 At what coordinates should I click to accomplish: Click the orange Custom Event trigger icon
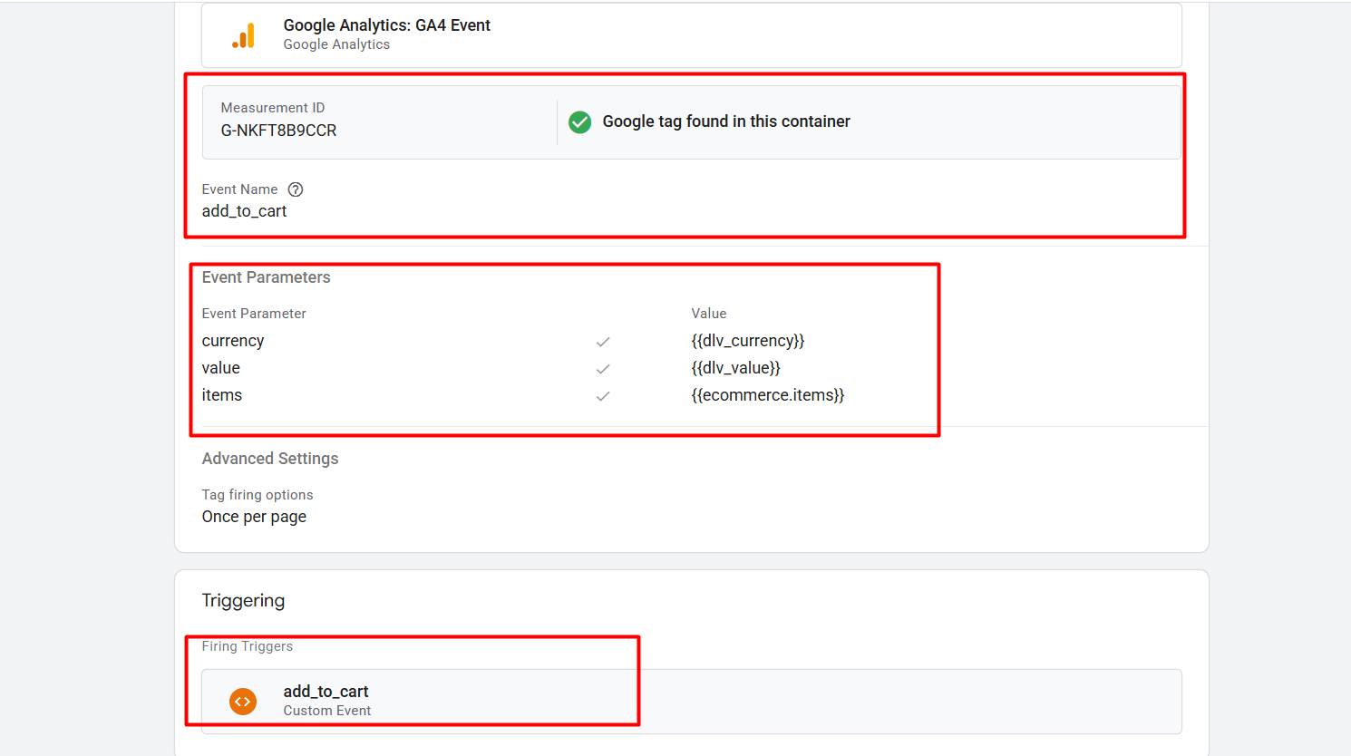tap(243, 702)
